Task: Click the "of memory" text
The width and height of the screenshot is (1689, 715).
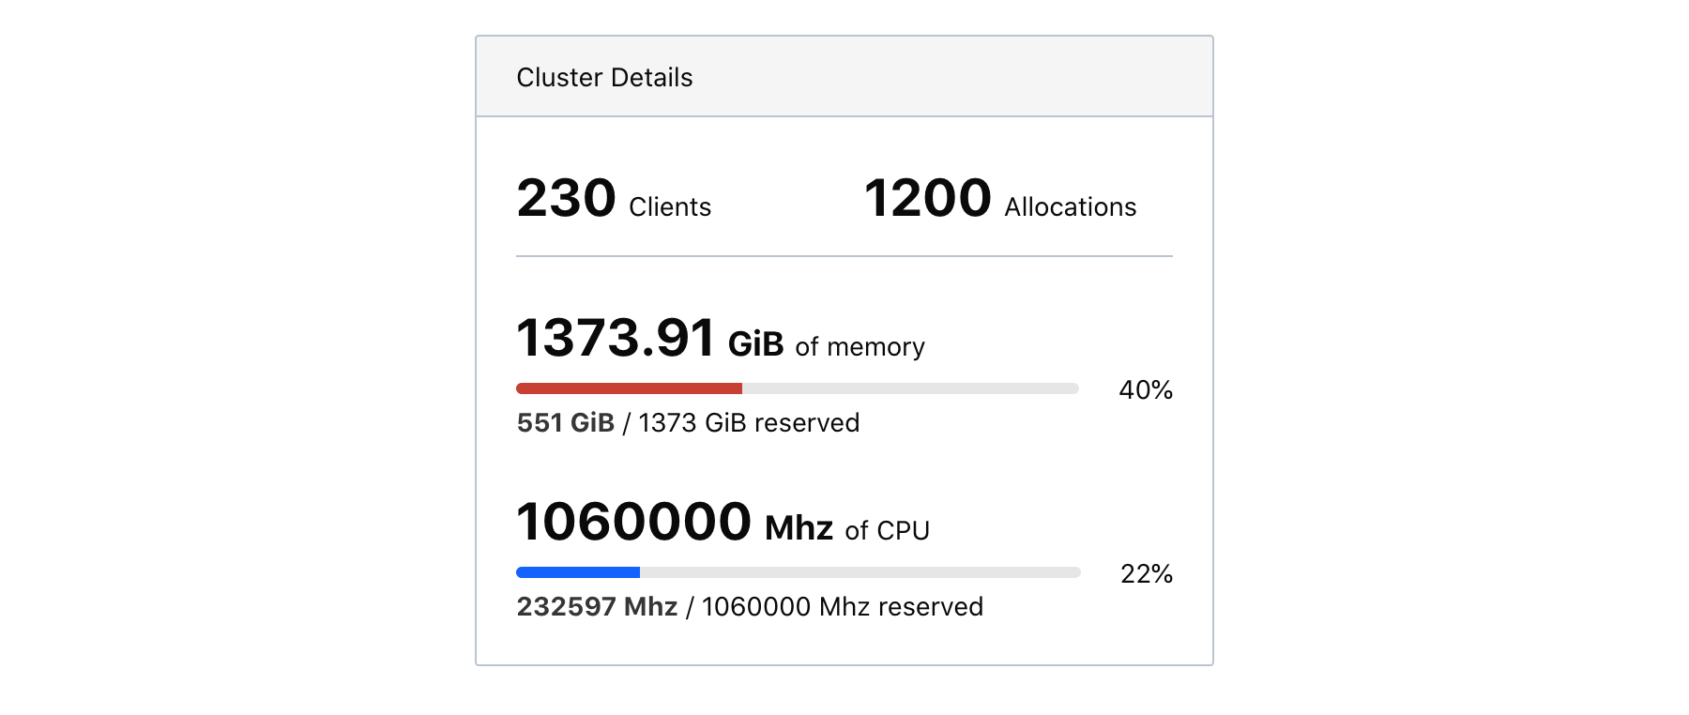Action: tap(860, 347)
